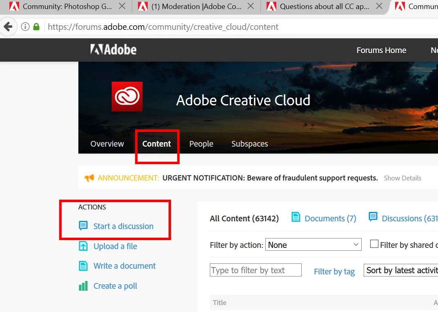Show All Content (63142)

244,218
